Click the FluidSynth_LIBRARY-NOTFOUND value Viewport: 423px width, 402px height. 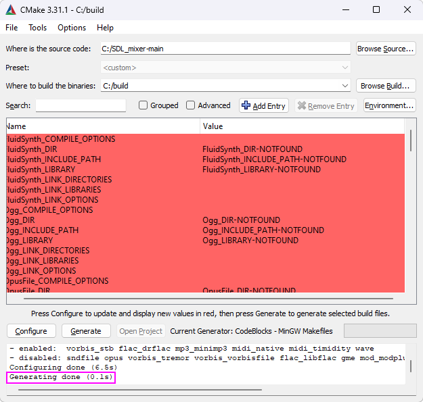pos(262,170)
